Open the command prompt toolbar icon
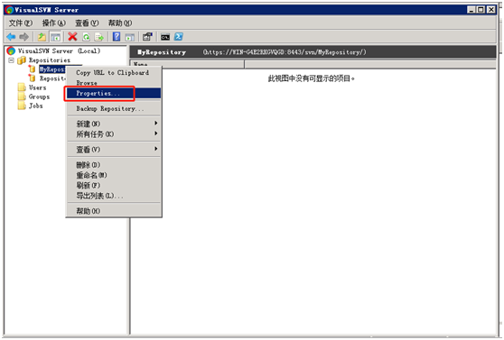The height and width of the screenshot is (340, 504). [x=165, y=37]
